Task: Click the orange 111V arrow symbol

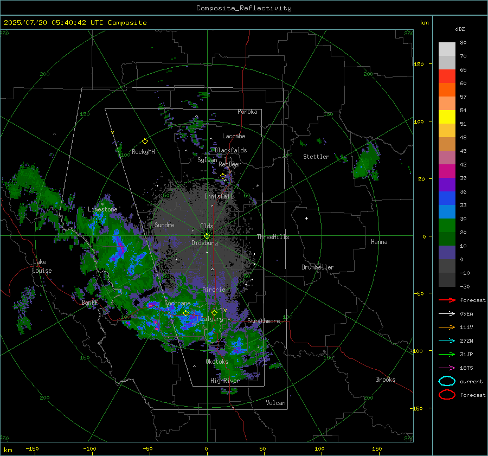Action: pos(447,327)
